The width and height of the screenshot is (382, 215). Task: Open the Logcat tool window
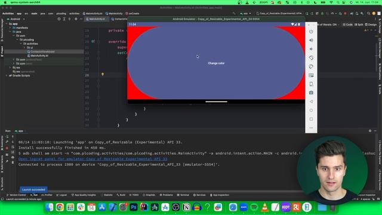pos(61,195)
